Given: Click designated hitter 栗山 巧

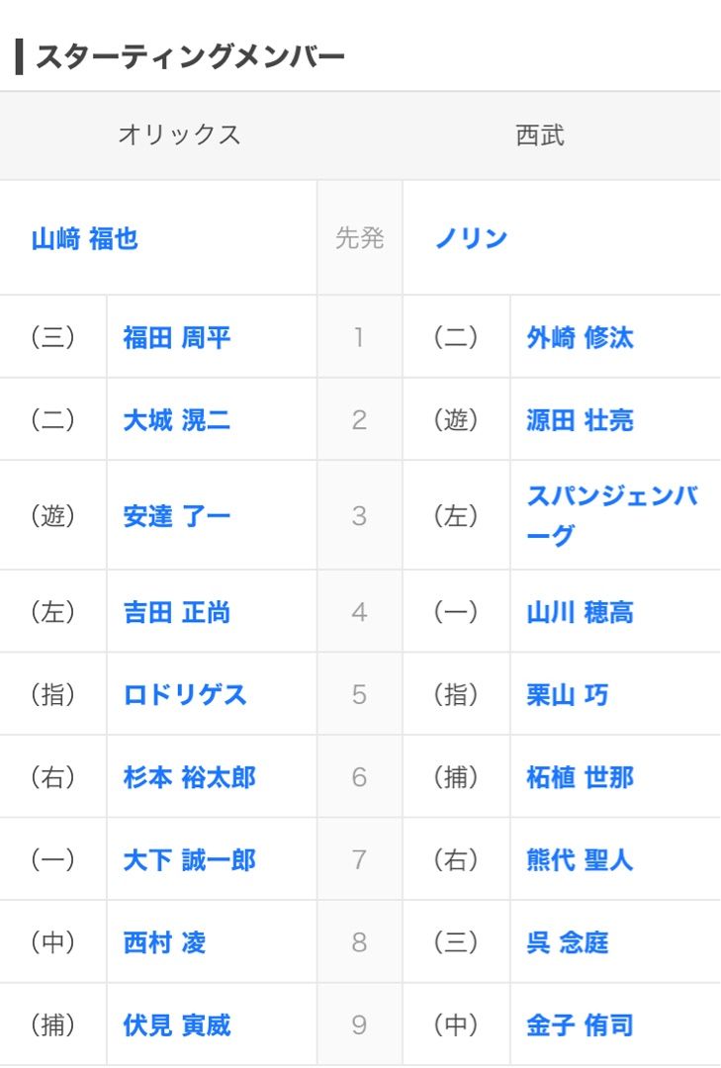Looking at the screenshot, I should click(x=567, y=694).
